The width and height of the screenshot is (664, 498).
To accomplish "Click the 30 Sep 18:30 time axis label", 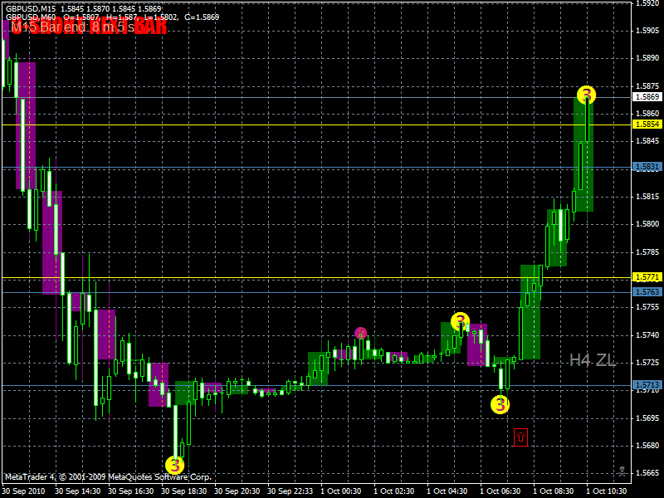I will 183,491.
